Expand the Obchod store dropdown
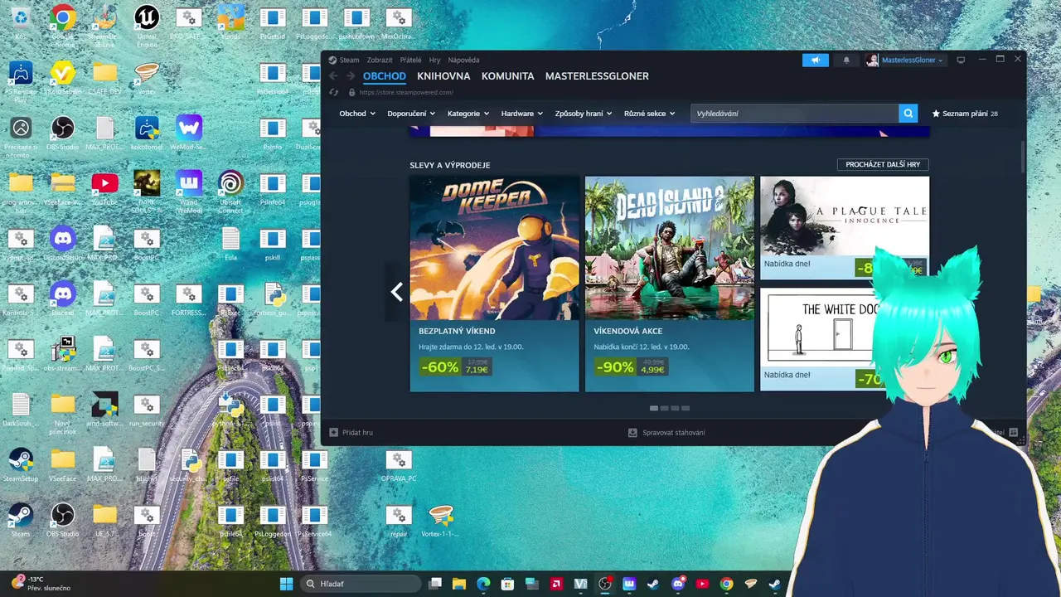1061x597 pixels. 357,114
